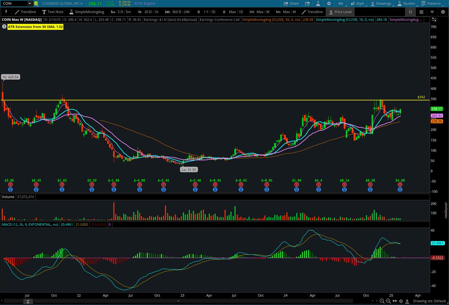Open the Drawings dropdown menu
Viewport: 449px width, 305px height.
pos(381,3)
